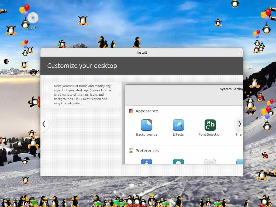Go to the previous slide arrow
Screen dimensions: 276x207
pos(44,124)
